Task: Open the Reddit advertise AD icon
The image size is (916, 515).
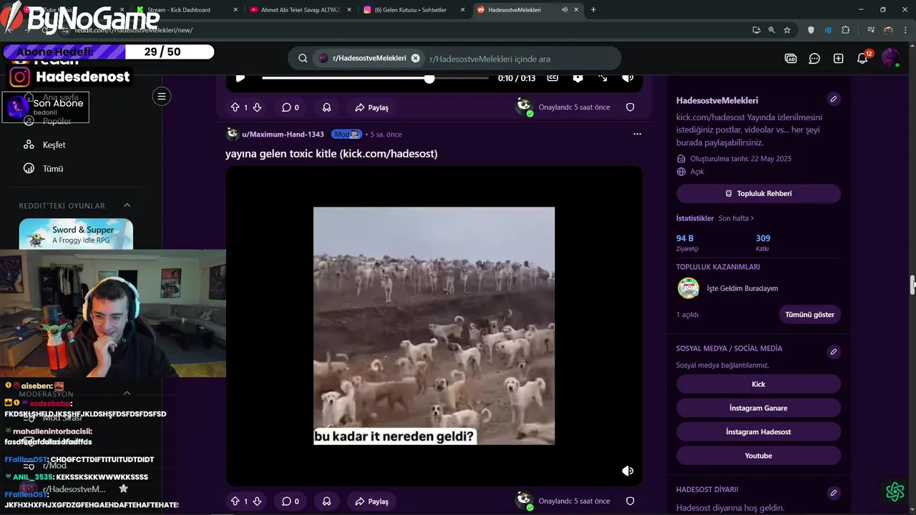Action: click(791, 59)
